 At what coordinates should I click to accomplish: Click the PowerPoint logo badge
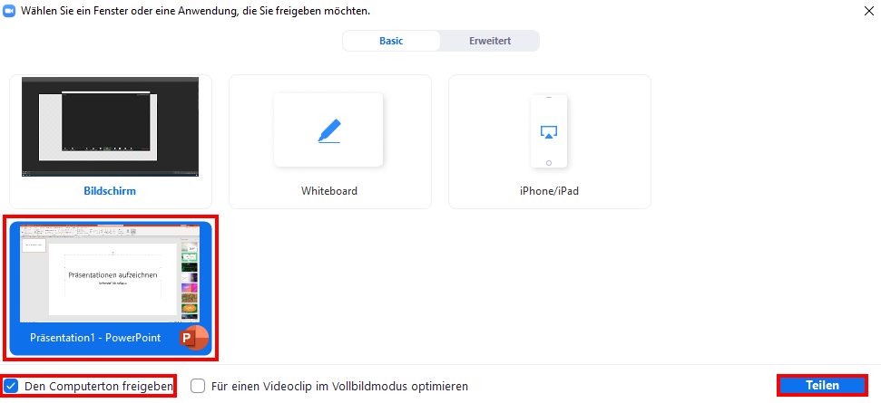(x=193, y=338)
